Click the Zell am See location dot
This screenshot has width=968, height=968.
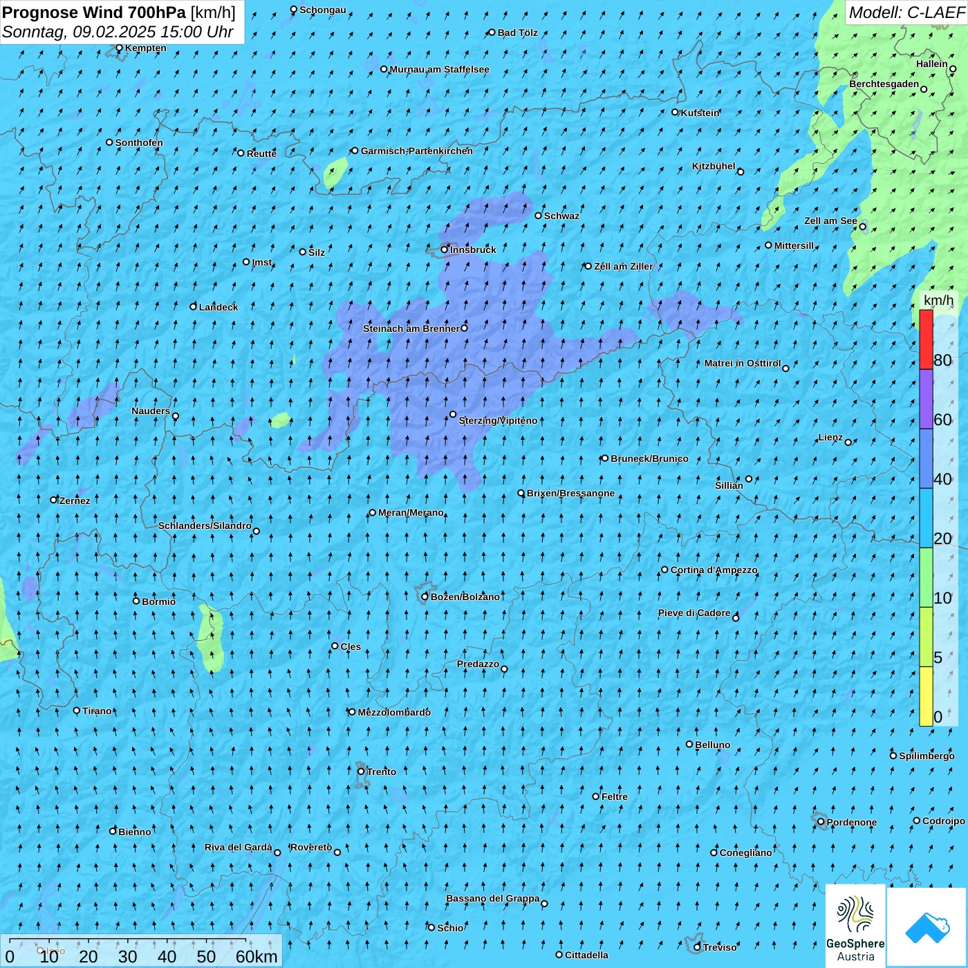(x=862, y=226)
